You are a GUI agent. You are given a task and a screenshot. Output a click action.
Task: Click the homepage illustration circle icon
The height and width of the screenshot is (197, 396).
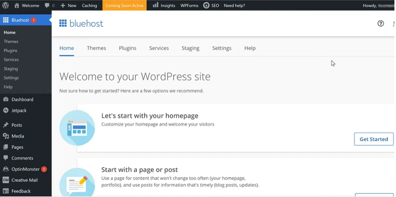click(x=77, y=128)
